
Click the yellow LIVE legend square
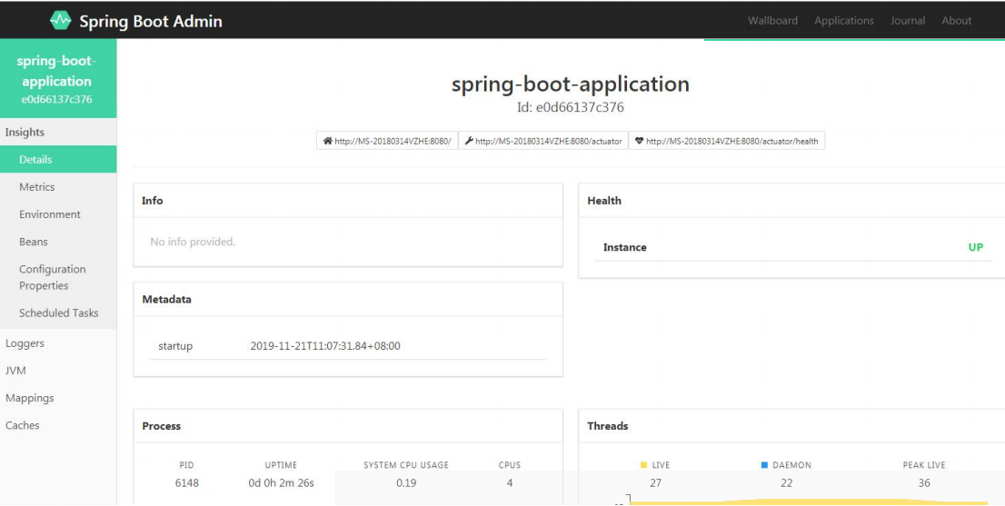pyautogui.click(x=643, y=465)
